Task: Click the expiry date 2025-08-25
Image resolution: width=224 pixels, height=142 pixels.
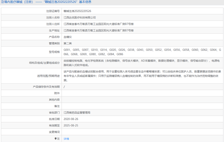Action: pyautogui.click(x=71, y=126)
